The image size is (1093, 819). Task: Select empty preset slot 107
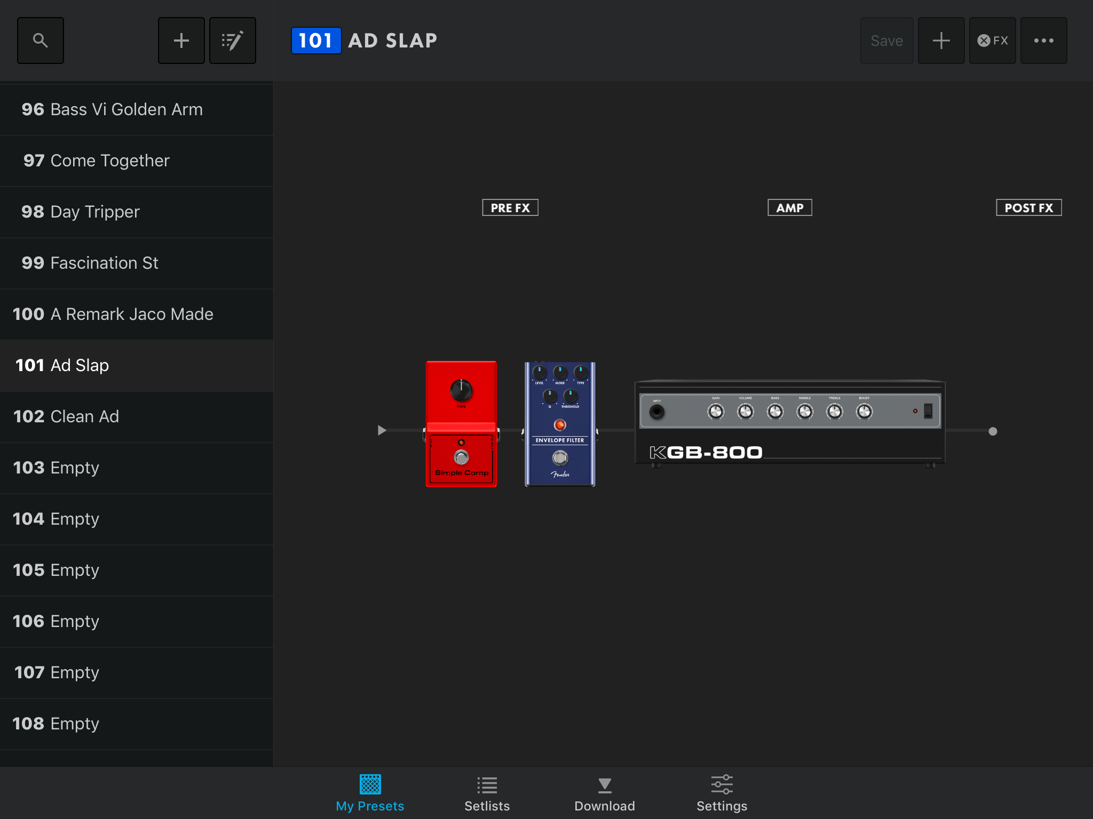(137, 672)
